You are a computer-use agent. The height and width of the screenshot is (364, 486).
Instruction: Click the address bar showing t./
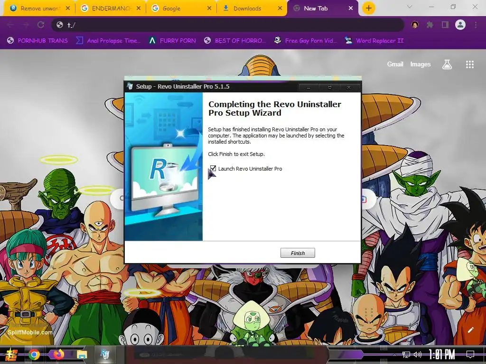click(x=228, y=25)
